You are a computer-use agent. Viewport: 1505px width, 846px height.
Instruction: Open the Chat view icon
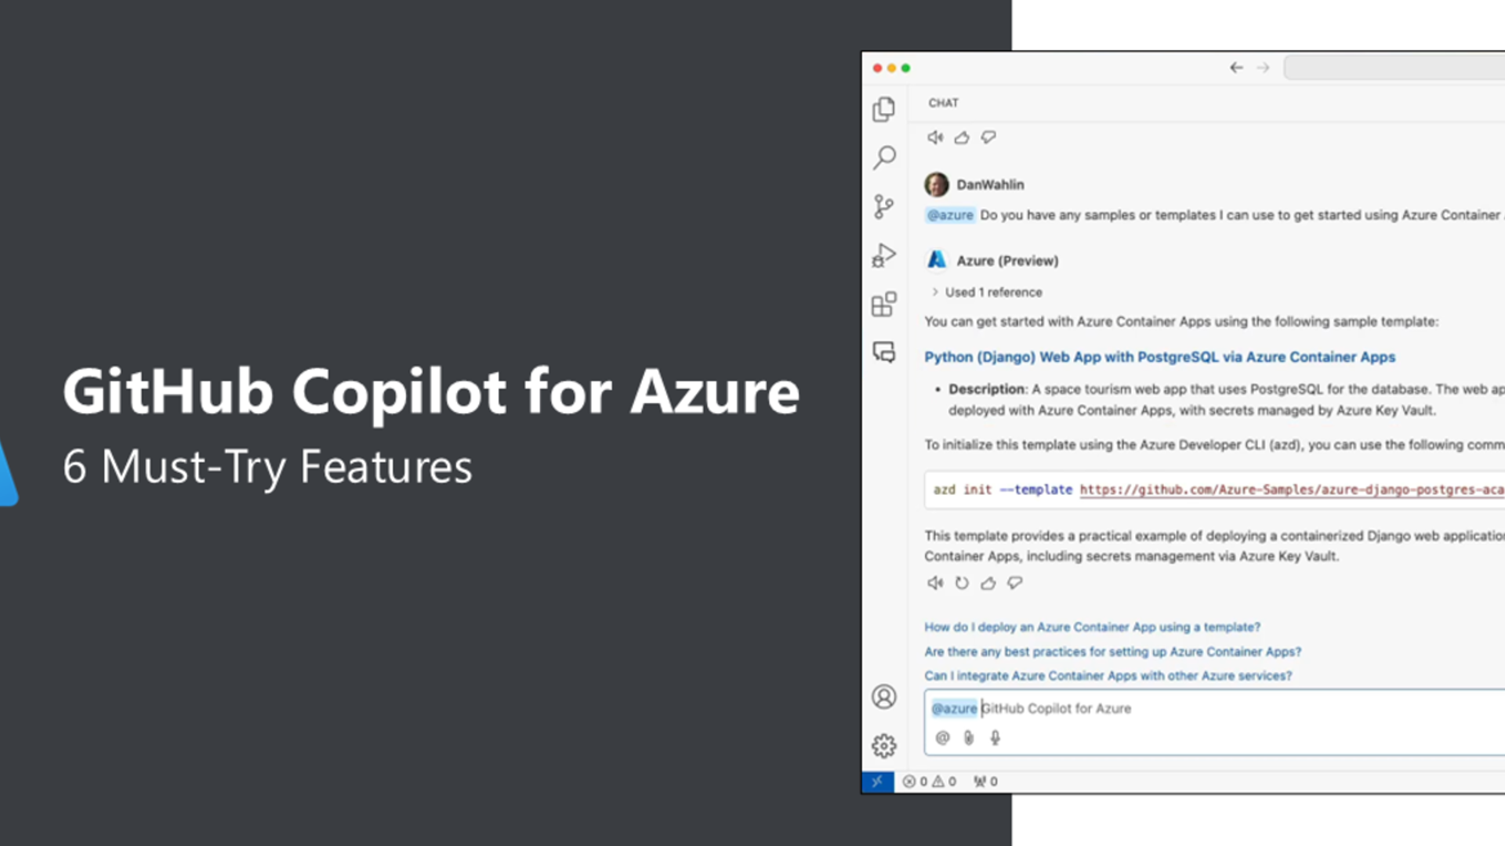[x=883, y=352]
